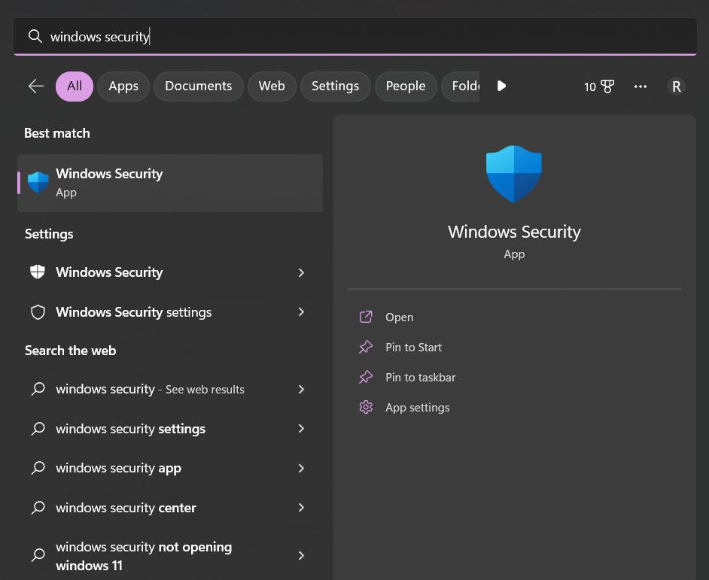Click the App settings gear icon
Image resolution: width=709 pixels, height=580 pixels.
(x=366, y=408)
